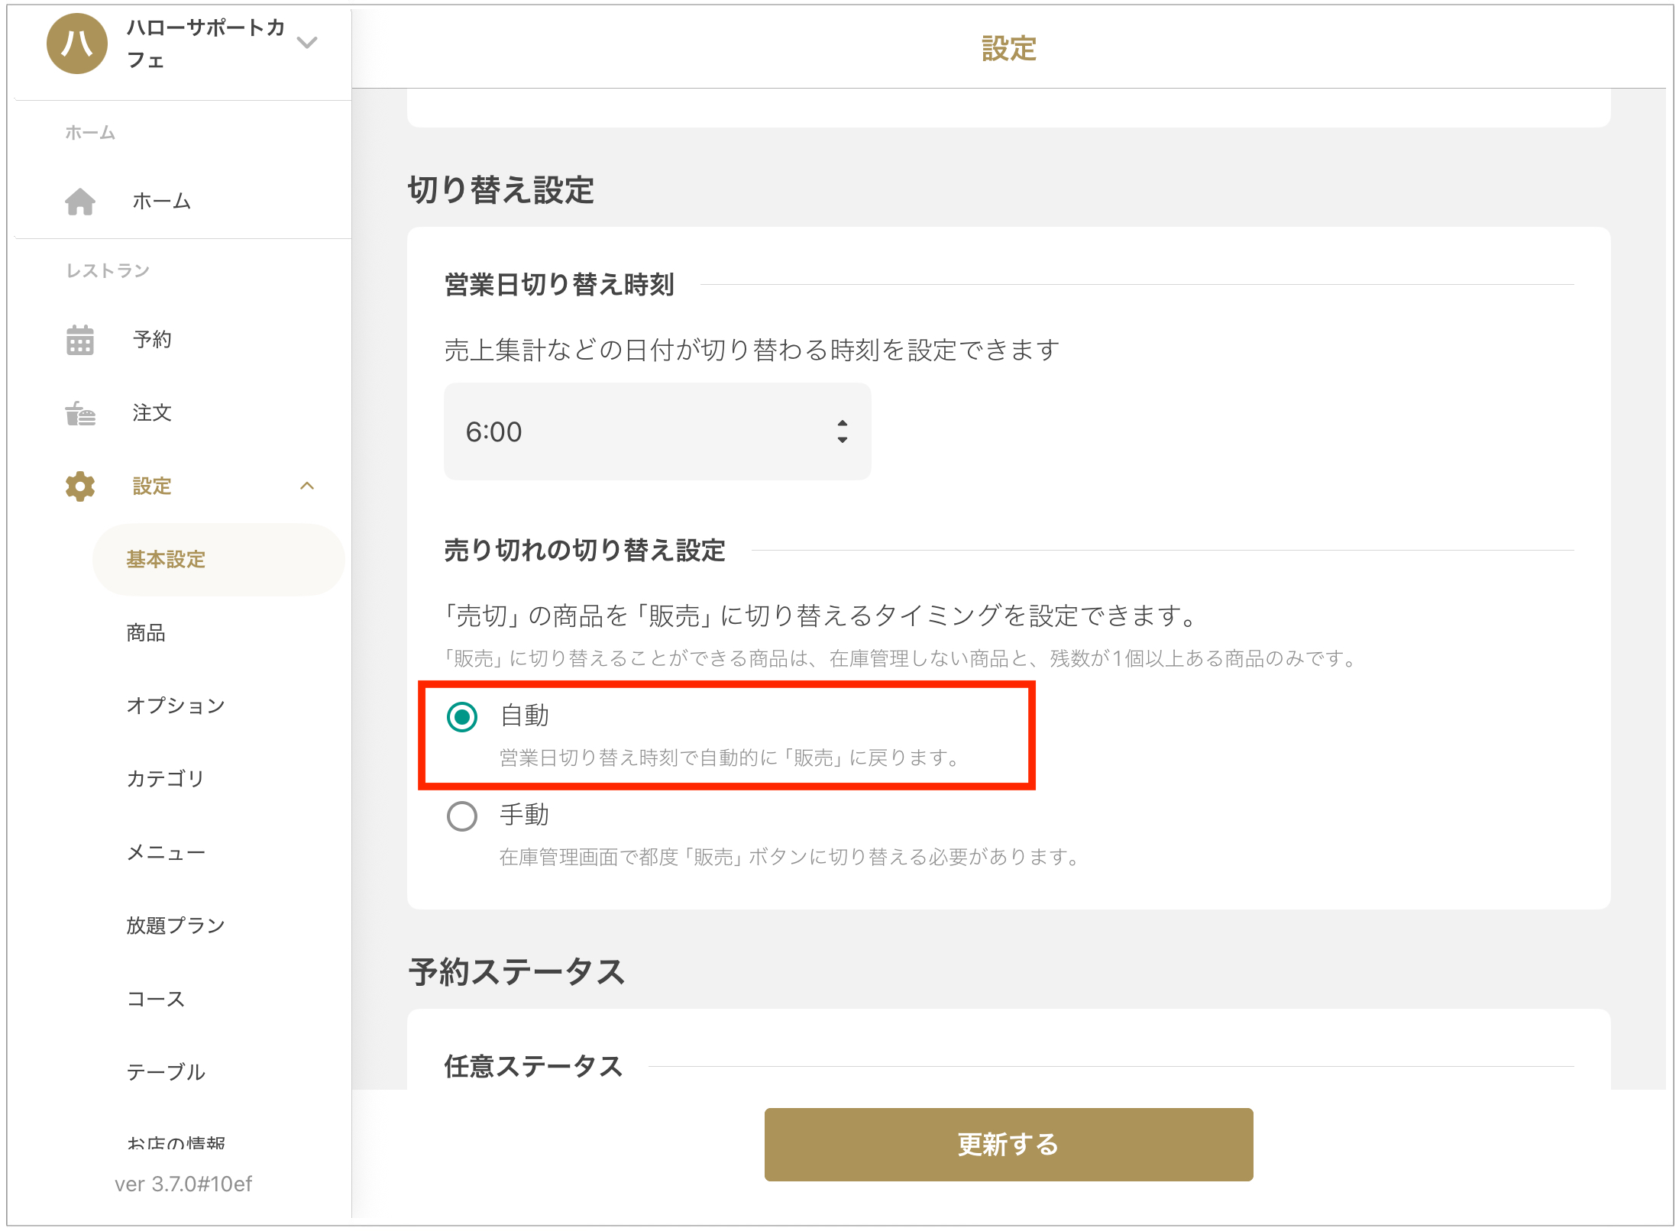
Task: Select the 自動 radio option
Action: [x=462, y=717]
